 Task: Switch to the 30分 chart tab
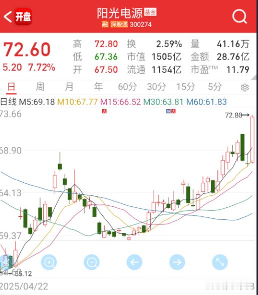pos(156,87)
